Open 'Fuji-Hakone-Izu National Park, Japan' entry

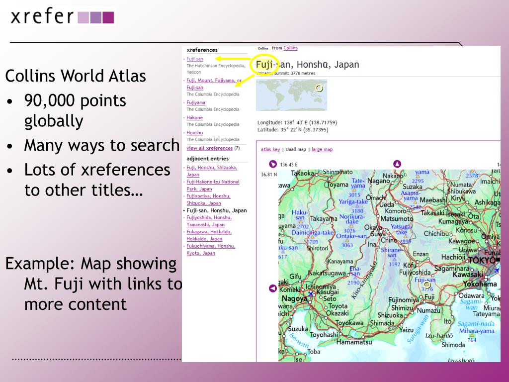[213, 185]
